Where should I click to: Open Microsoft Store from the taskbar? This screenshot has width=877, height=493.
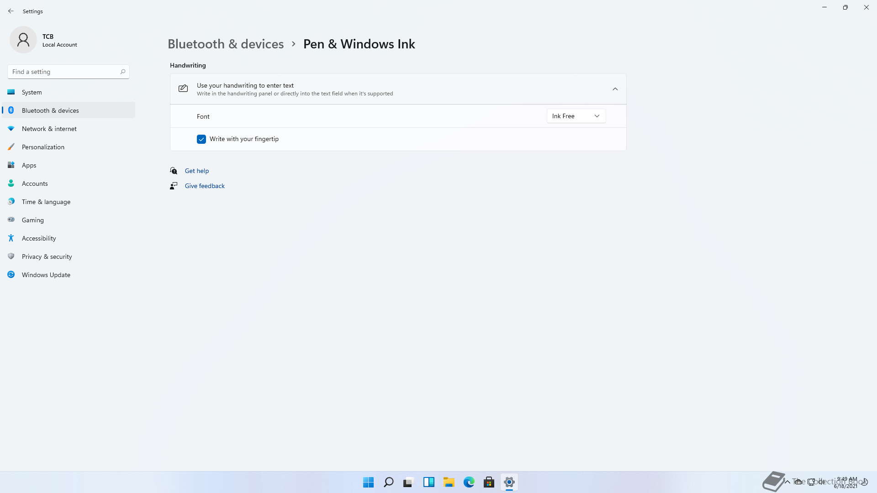pos(489,482)
